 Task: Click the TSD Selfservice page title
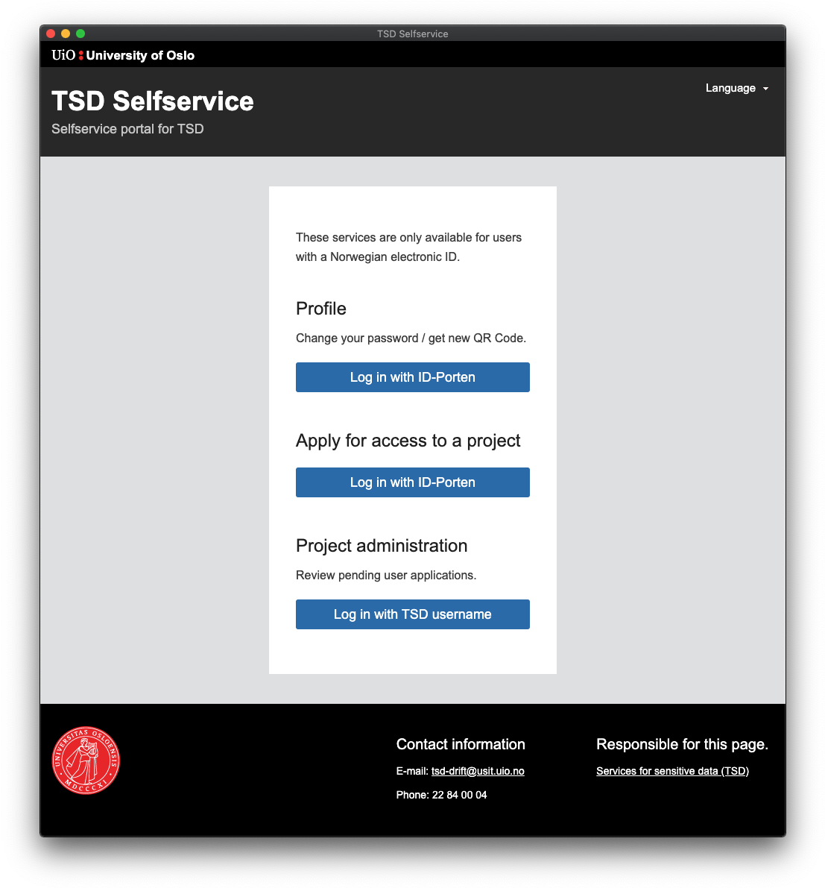153,101
